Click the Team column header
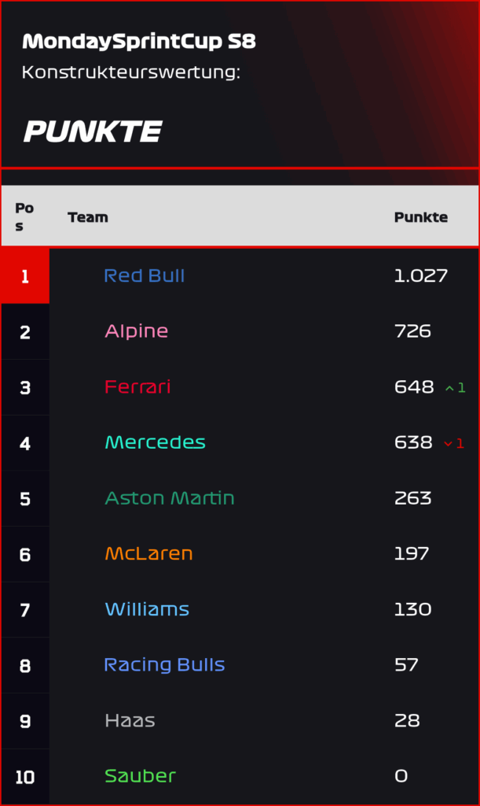 (x=88, y=217)
